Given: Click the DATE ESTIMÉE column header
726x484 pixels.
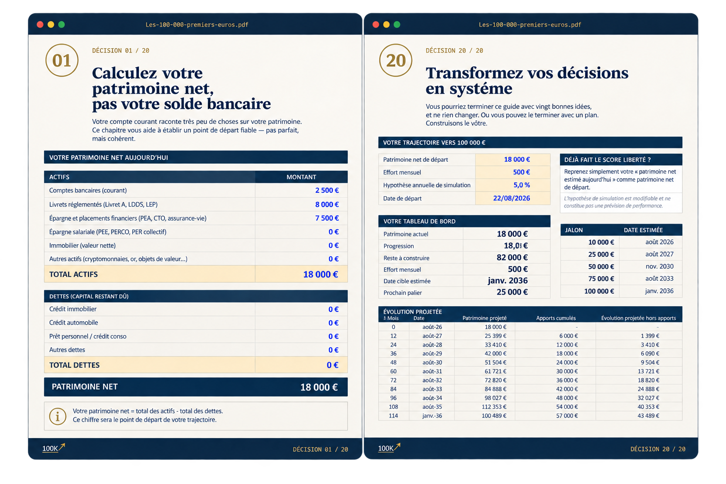Looking at the screenshot, I should click(x=643, y=230).
